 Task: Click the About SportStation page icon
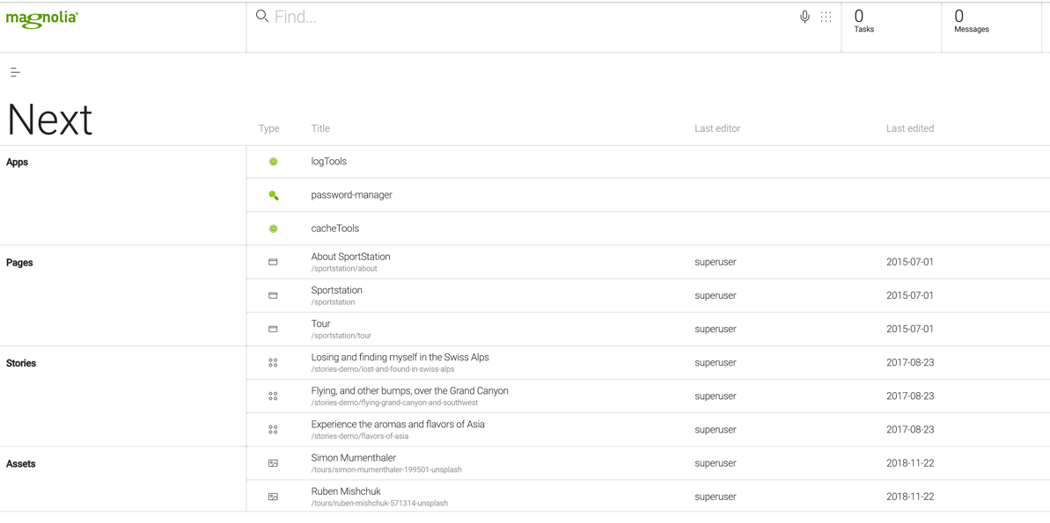click(273, 262)
